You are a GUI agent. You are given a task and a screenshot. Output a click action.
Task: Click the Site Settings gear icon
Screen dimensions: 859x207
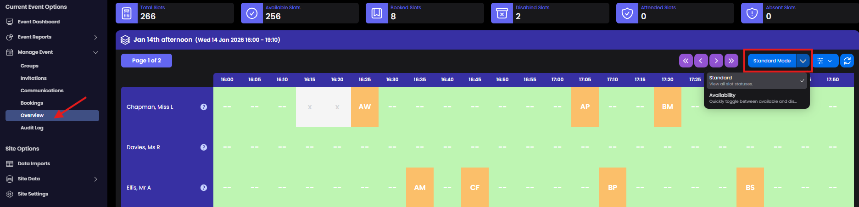(10, 194)
